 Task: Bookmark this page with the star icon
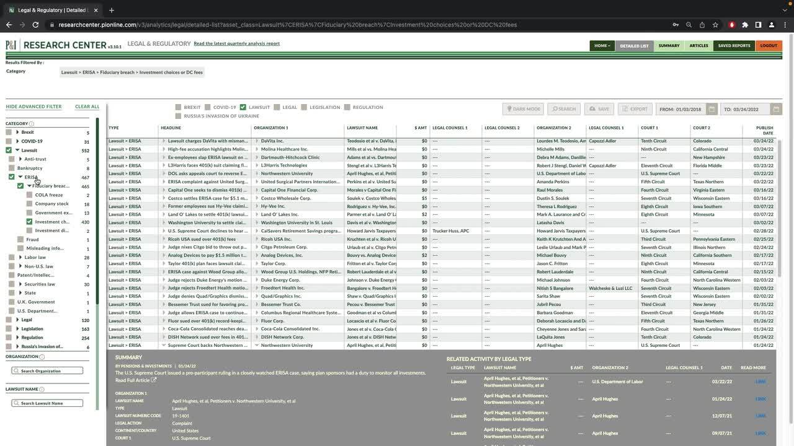715,25
